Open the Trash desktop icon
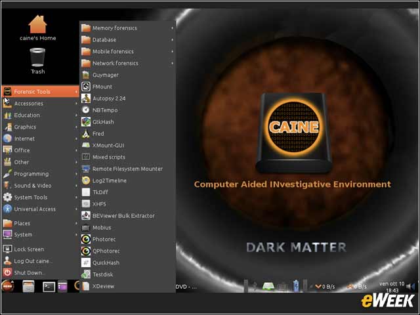The width and height of the screenshot is (420, 315). 38,61
